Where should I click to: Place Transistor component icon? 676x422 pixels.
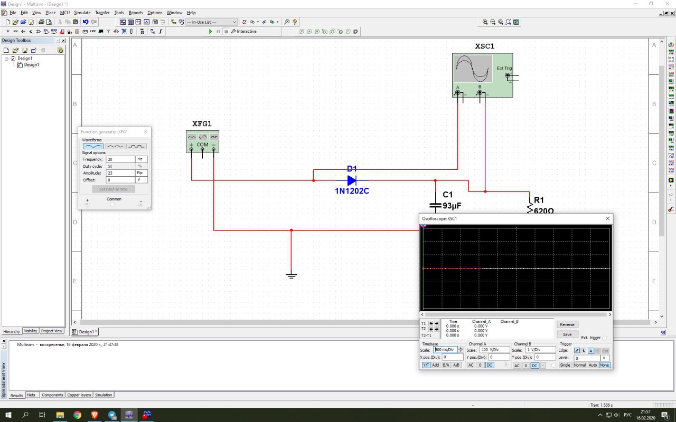click(x=31, y=32)
